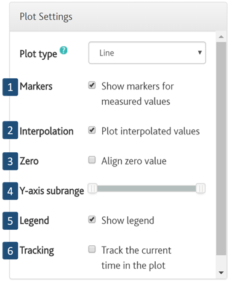Click the number 3 callout badge
Screen dimensions: 229x281
point(10,161)
